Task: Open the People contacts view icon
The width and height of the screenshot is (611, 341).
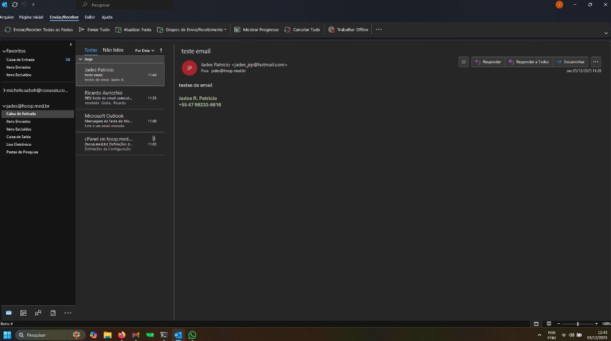Action: pyautogui.click(x=38, y=313)
